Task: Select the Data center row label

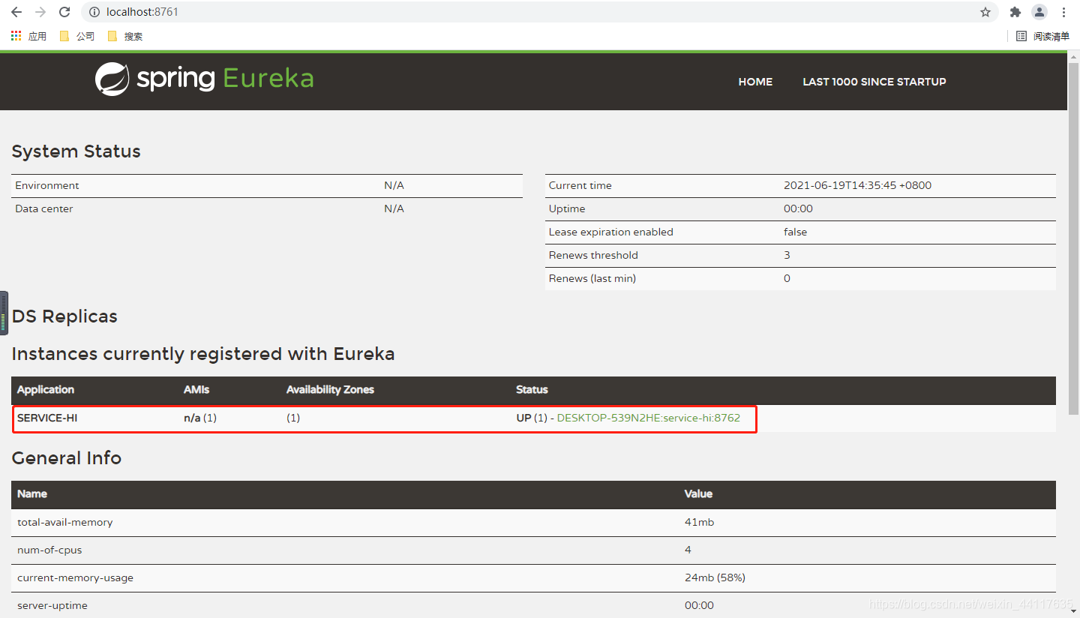Action: tap(44, 208)
